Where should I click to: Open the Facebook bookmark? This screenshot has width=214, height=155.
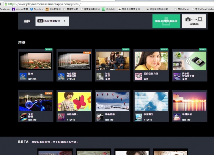(5, 9)
